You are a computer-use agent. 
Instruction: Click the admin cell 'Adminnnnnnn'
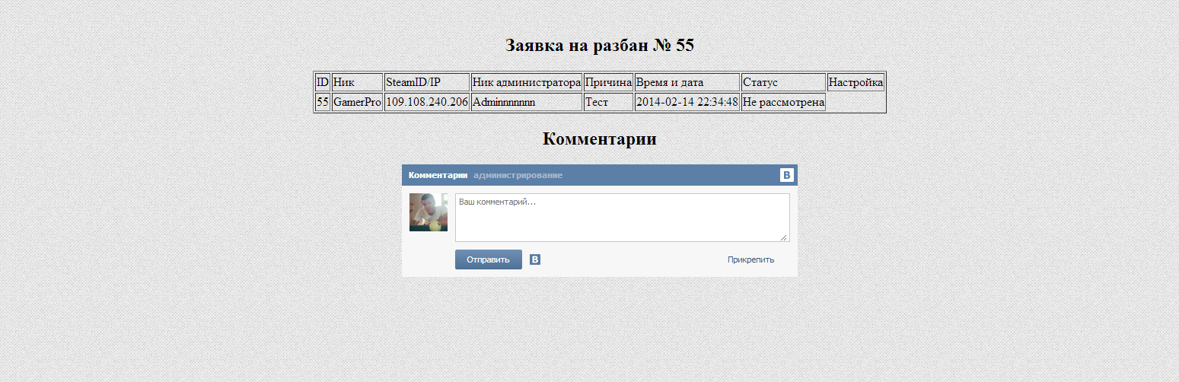click(x=527, y=102)
